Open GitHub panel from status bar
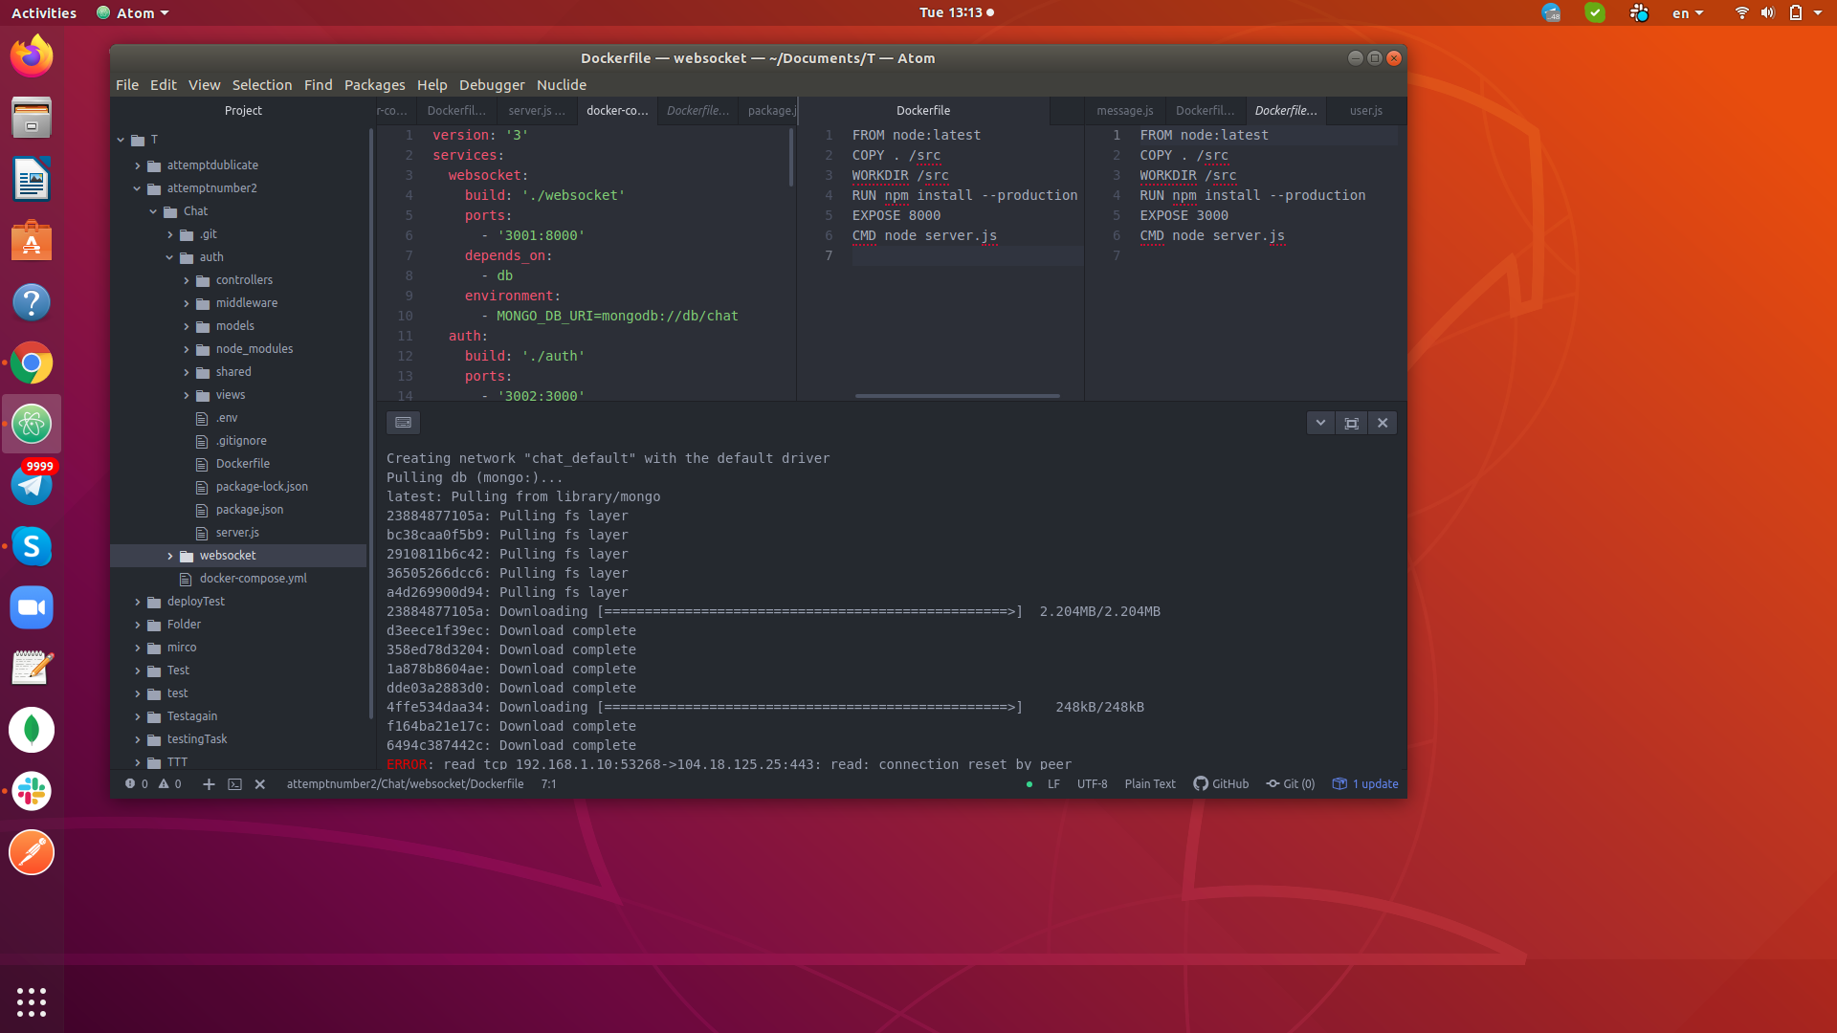Viewport: 1837px width, 1033px height. pos(1221,784)
